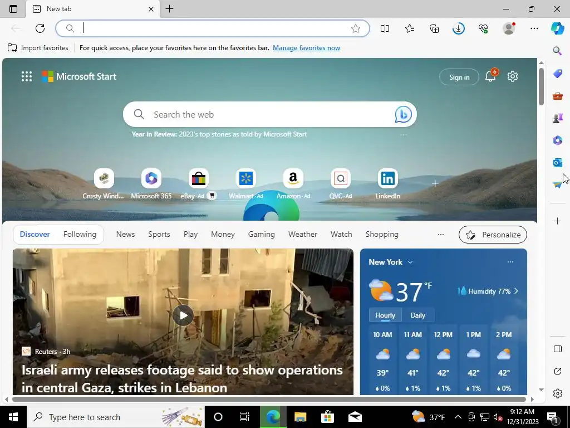Screen dimensions: 570x428
Task: Toggle sidebar visibility icon
Action: (x=558, y=349)
